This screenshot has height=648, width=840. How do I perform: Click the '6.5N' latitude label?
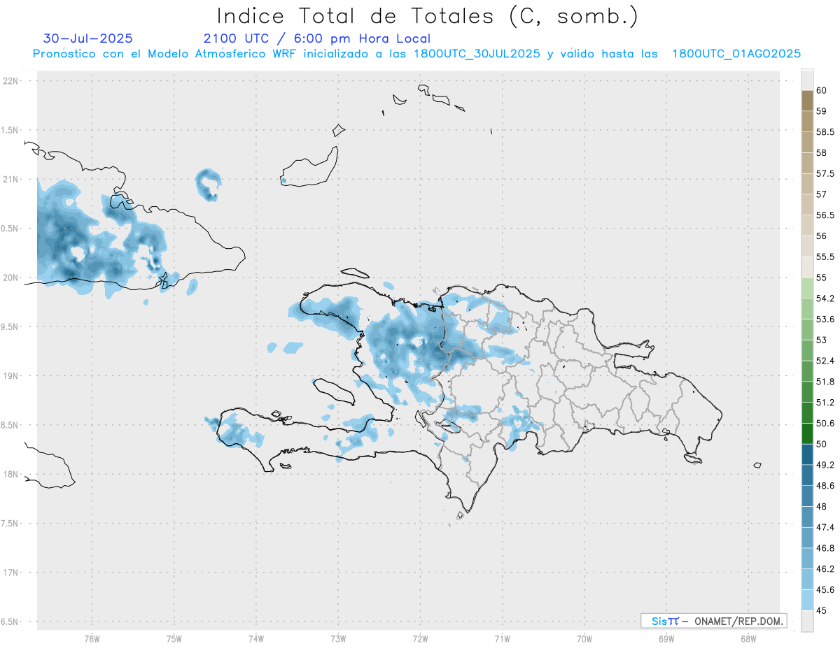10,621
